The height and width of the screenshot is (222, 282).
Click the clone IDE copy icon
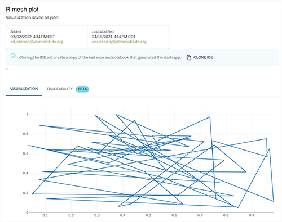pos(189,57)
